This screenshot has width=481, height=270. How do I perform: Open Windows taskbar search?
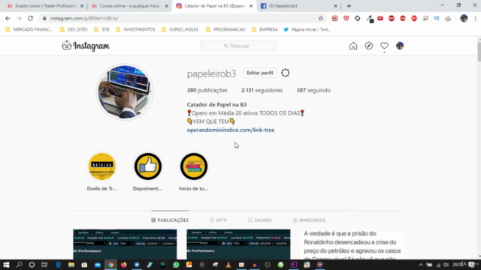pyautogui.click(x=19, y=265)
